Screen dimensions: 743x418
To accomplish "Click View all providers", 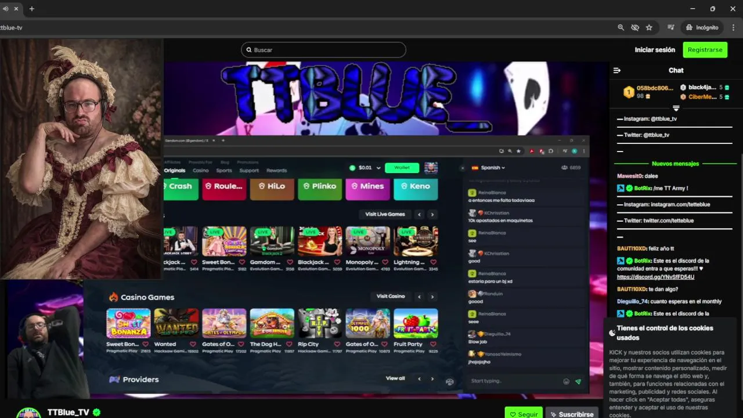I will (x=395, y=379).
